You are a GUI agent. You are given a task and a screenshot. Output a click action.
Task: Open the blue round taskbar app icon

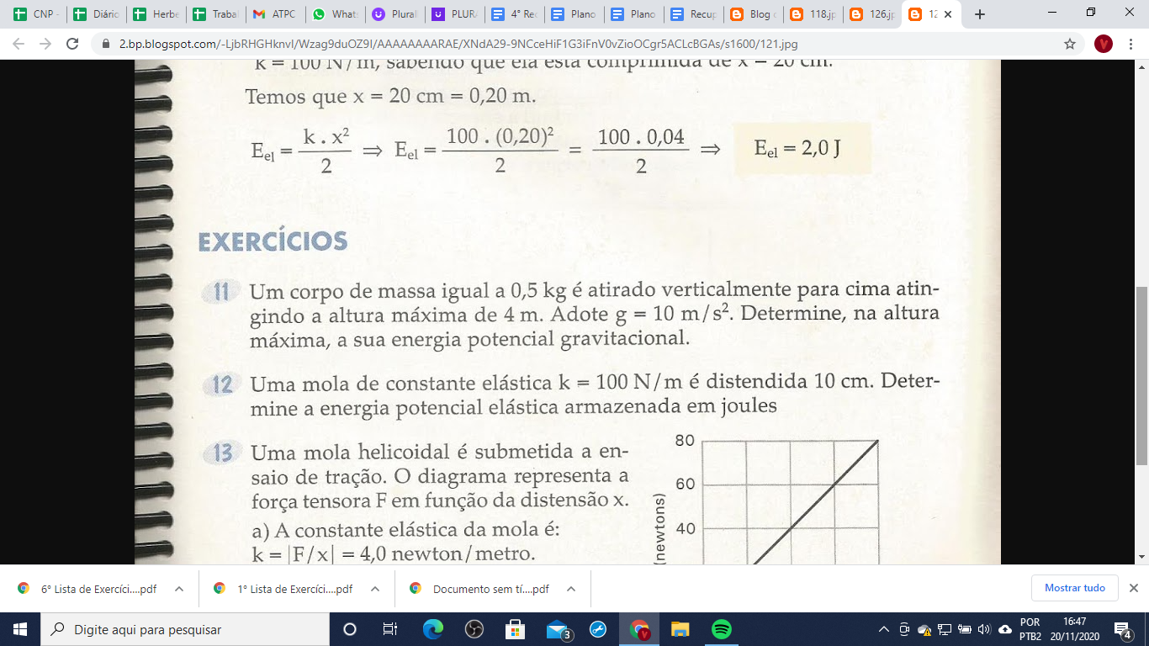pos(598,629)
